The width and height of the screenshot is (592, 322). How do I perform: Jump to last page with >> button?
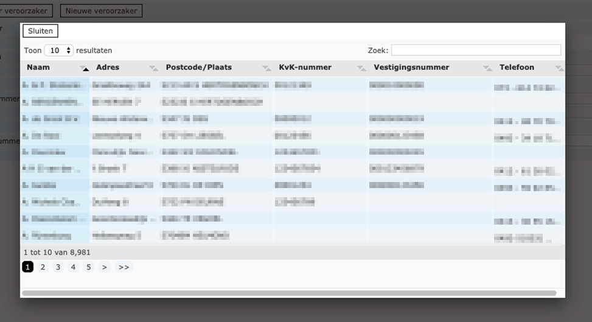(x=124, y=267)
